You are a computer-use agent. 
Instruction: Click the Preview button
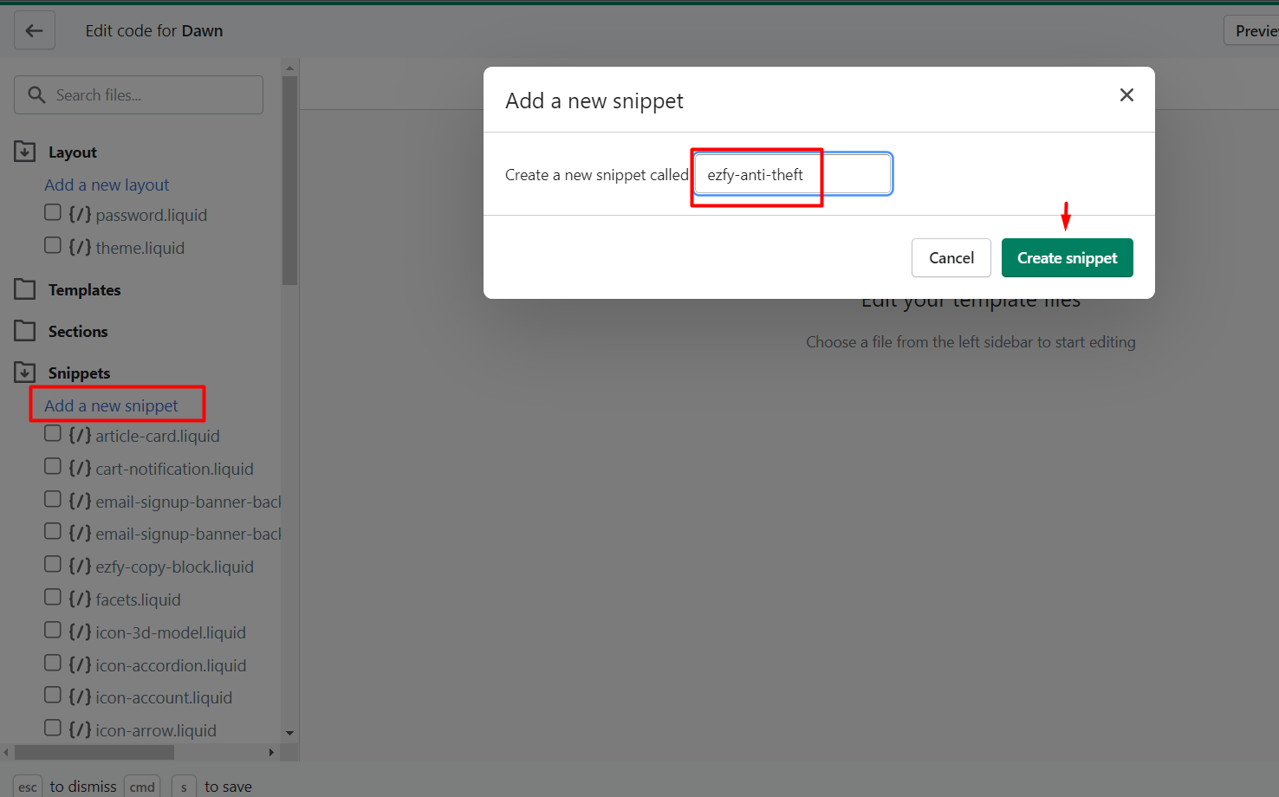1252,30
